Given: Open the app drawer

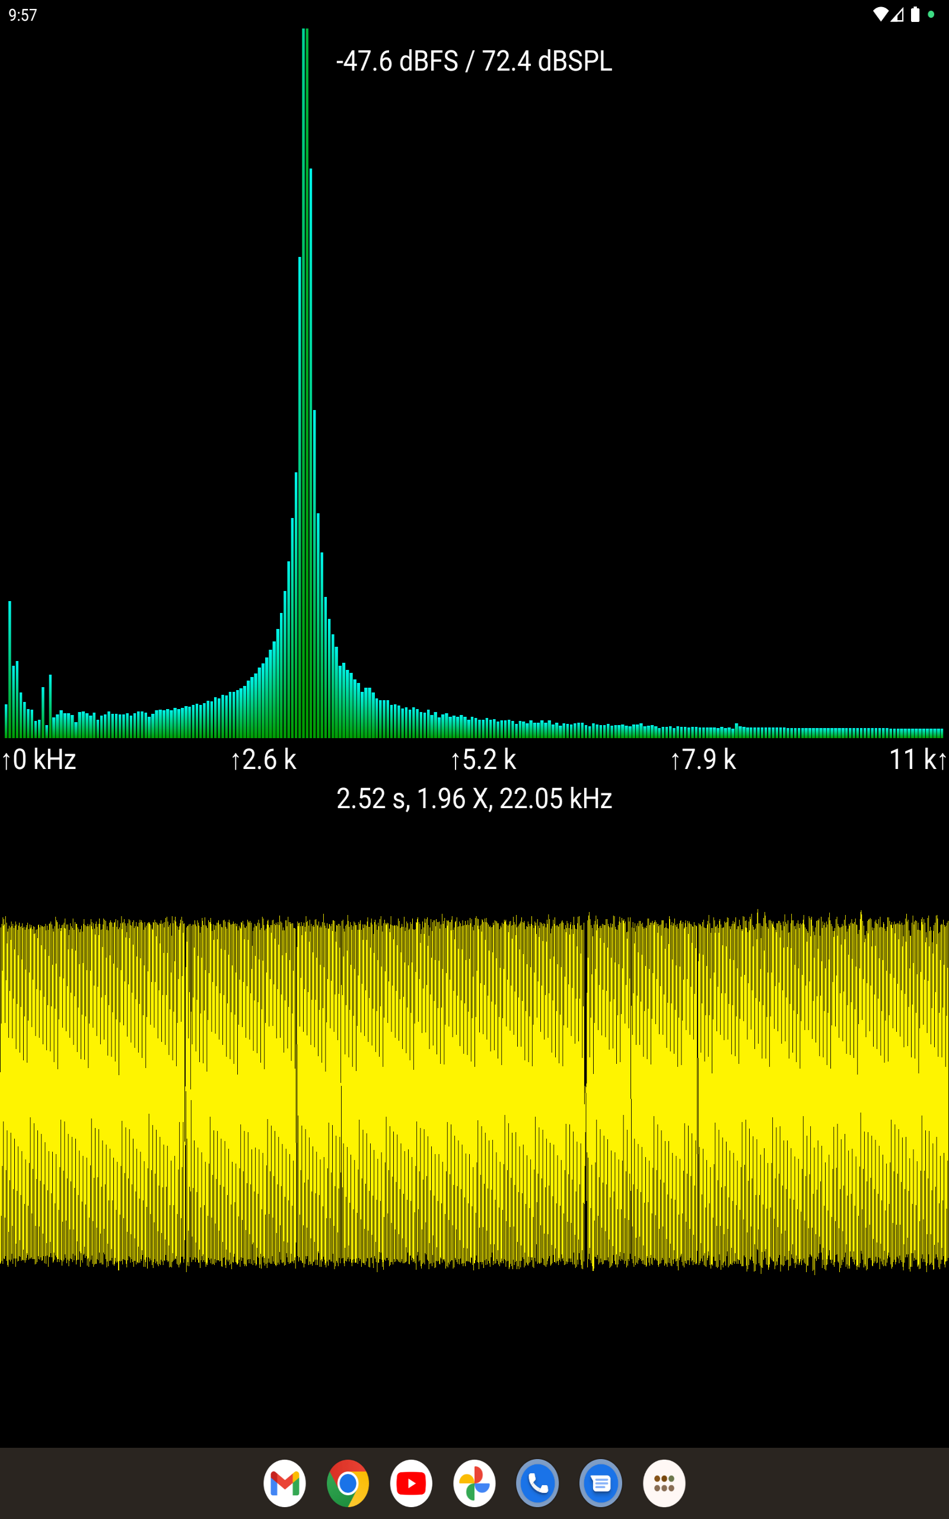Looking at the screenshot, I should pyautogui.click(x=664, y=1483).
